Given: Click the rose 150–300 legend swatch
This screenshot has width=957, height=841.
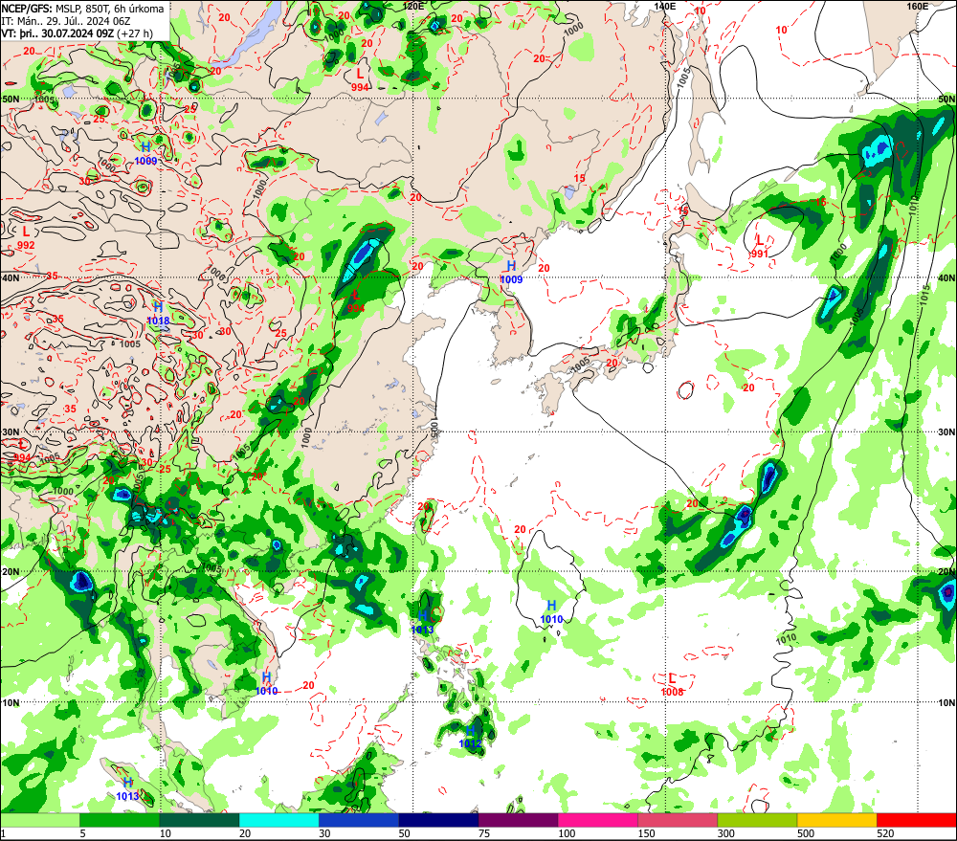Looking at the screenshot, I should [678, 820].
